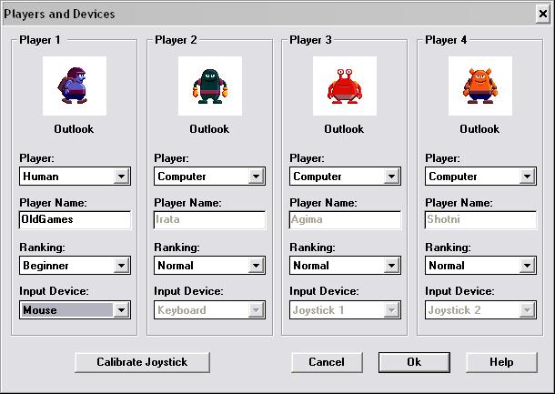Open Player 2's Computer player type dropdown
This screenshot has height=394, width=555.
coord(209,177)
